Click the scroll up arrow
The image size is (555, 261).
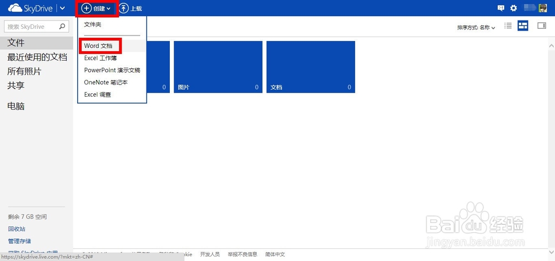[551, 46]
